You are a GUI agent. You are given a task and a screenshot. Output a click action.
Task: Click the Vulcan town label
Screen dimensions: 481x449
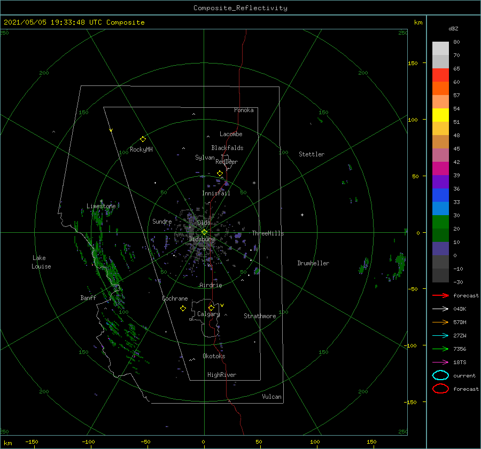[272, 397]
